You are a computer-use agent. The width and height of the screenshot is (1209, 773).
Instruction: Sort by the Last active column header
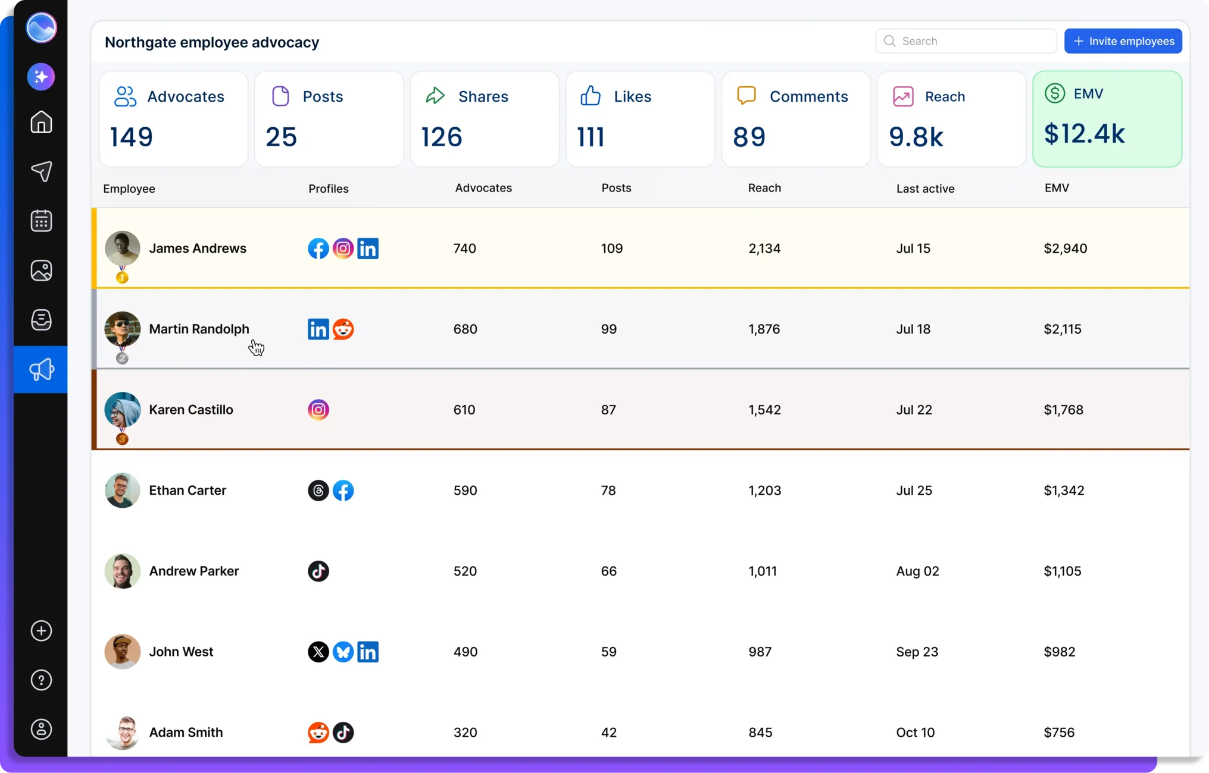(925, 188)
